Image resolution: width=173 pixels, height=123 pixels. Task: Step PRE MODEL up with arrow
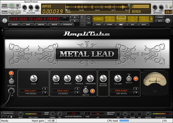(x=45, y=89)
